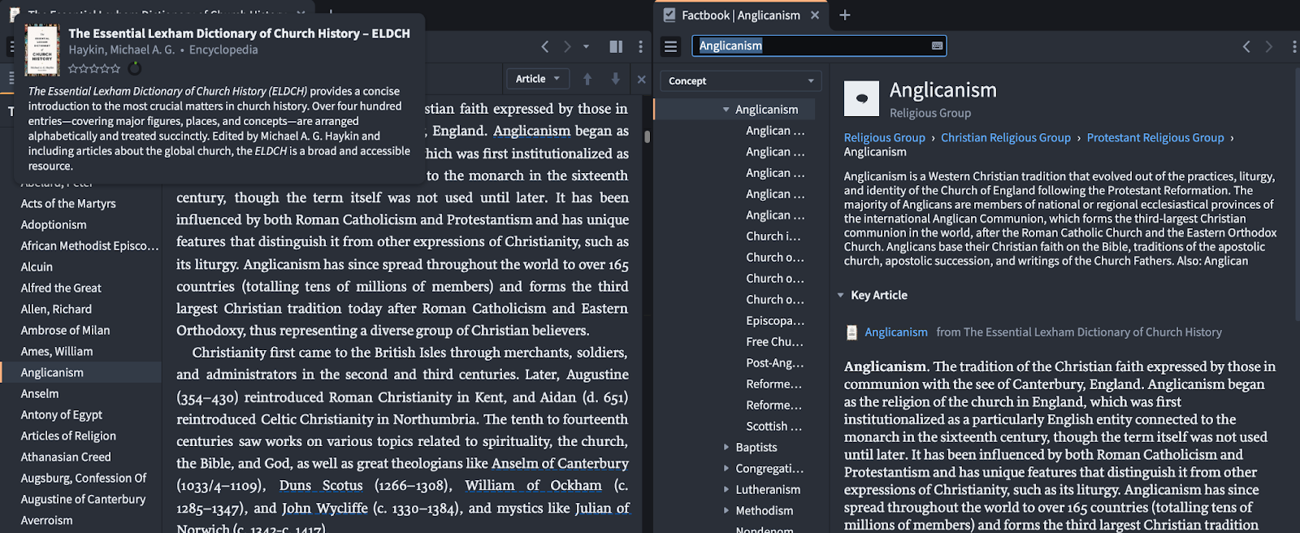Select Scottish … in the concept tree
1300x533 pixels.
click(774, 426)
